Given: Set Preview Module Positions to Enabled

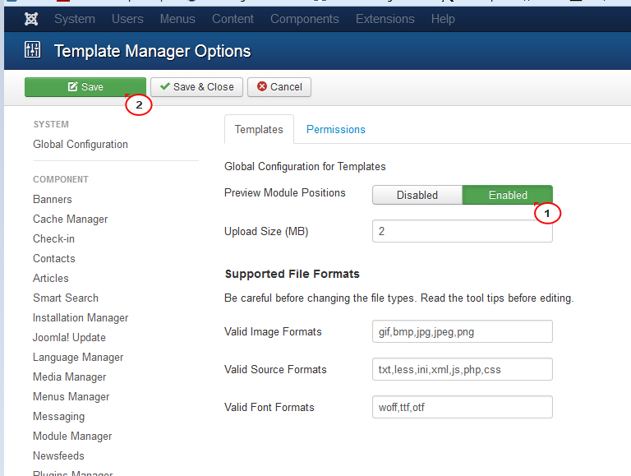Looking at the screenshot, I should click(x=508, y=195).
